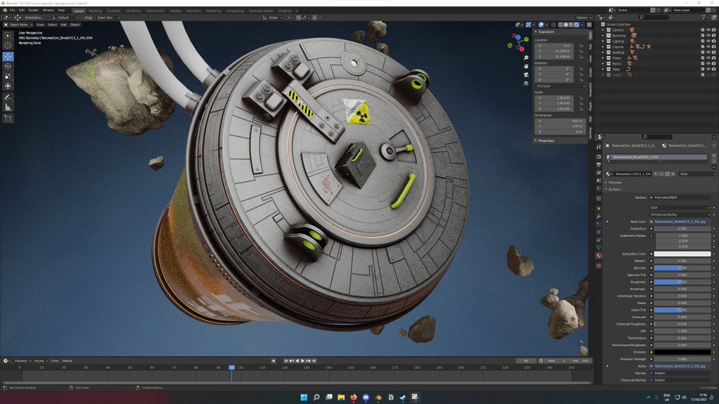Toggle camera view icon in viewport
Screen dimensions: 719x404
tap(525, 74)
